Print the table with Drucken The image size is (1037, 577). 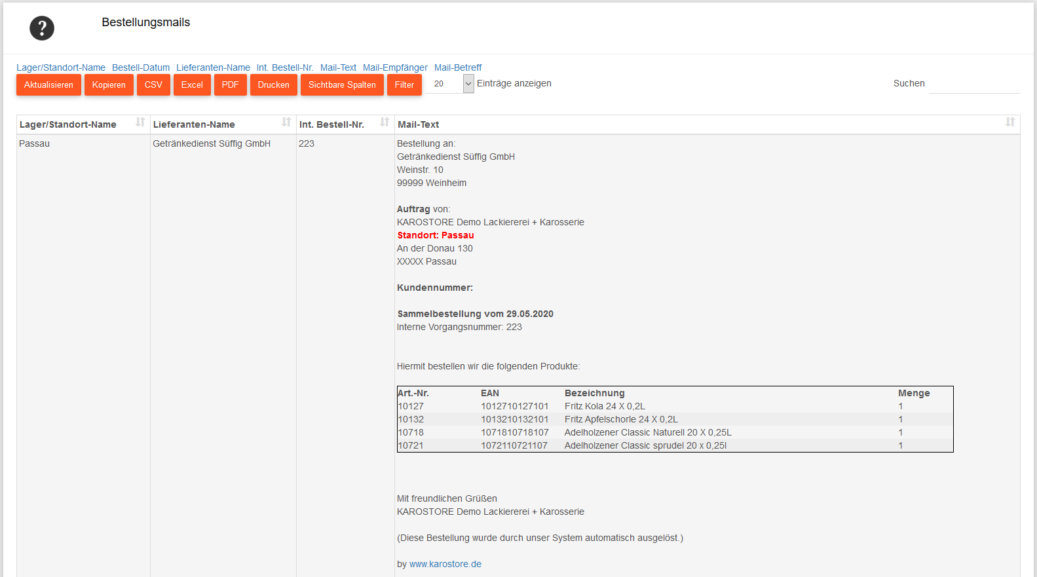click(273, 85)
